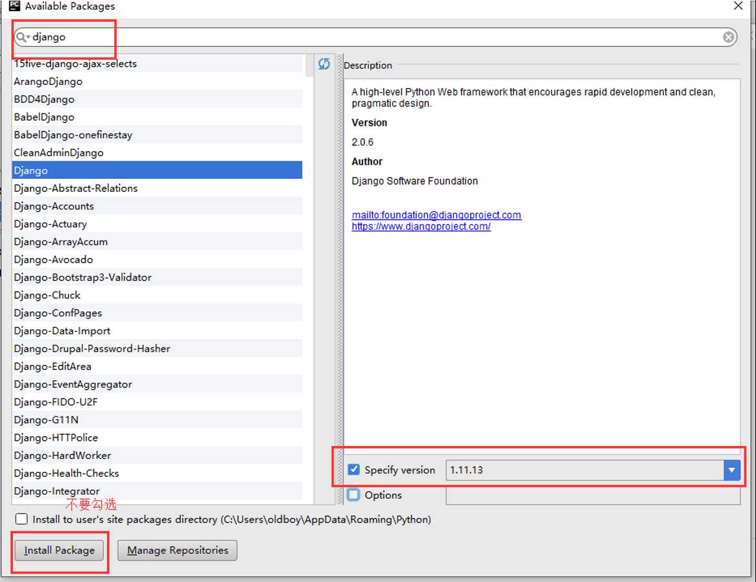
Task: Select Django-Accounts package
Action: [x=157, y=206]
